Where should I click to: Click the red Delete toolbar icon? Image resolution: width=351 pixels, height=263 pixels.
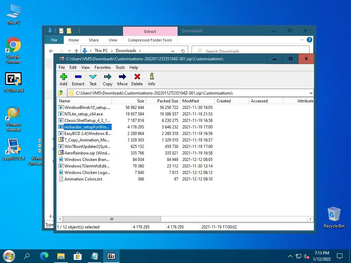tap(137, 79)
